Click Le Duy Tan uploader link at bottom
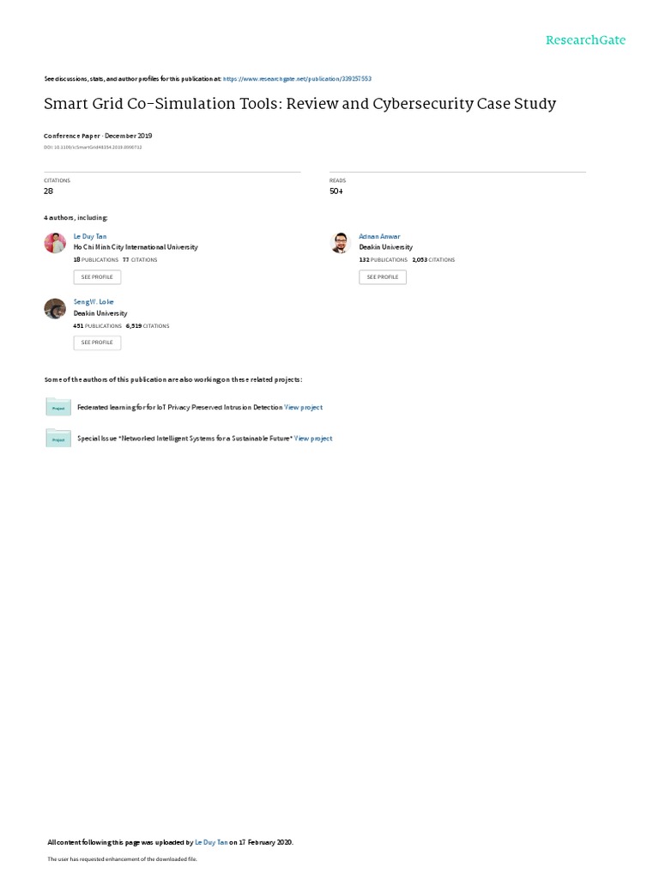Image resolution: width=659 pixels, height=879 pixels. (211, 842)
